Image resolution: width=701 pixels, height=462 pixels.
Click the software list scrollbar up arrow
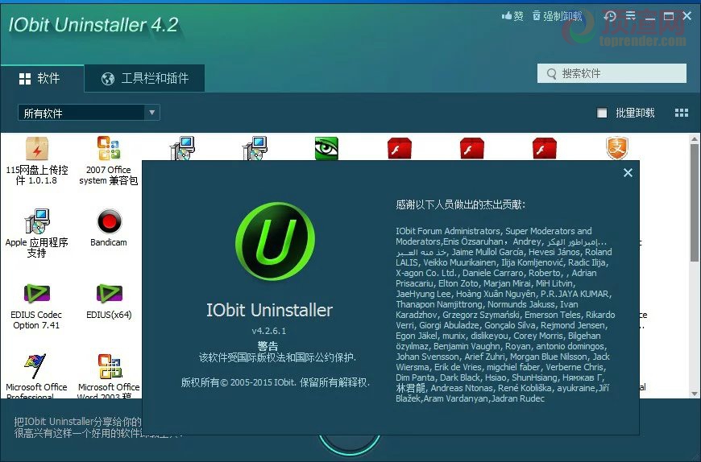pyautogui.click(x=695, y=138)
